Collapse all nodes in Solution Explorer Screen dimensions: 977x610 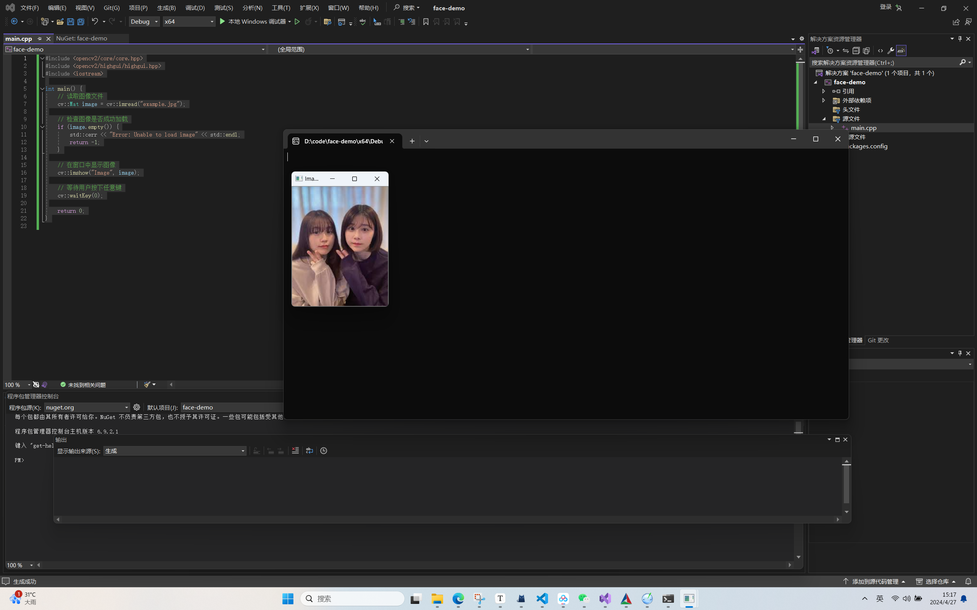(x=856, y=50)
